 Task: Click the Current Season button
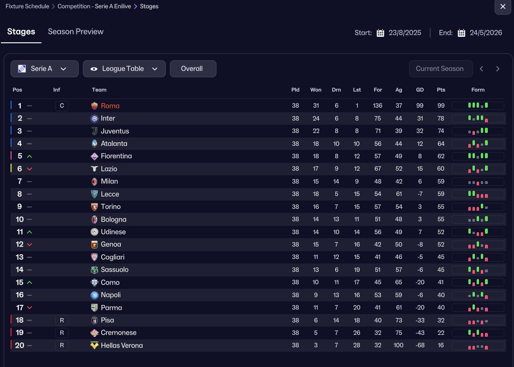pyautogui.click(x=440, y=69)
